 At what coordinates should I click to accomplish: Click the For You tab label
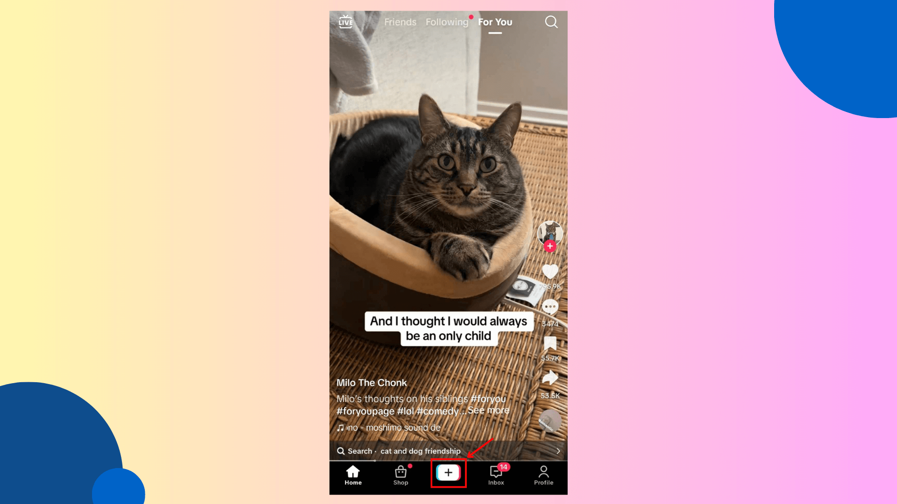[495, 22]
